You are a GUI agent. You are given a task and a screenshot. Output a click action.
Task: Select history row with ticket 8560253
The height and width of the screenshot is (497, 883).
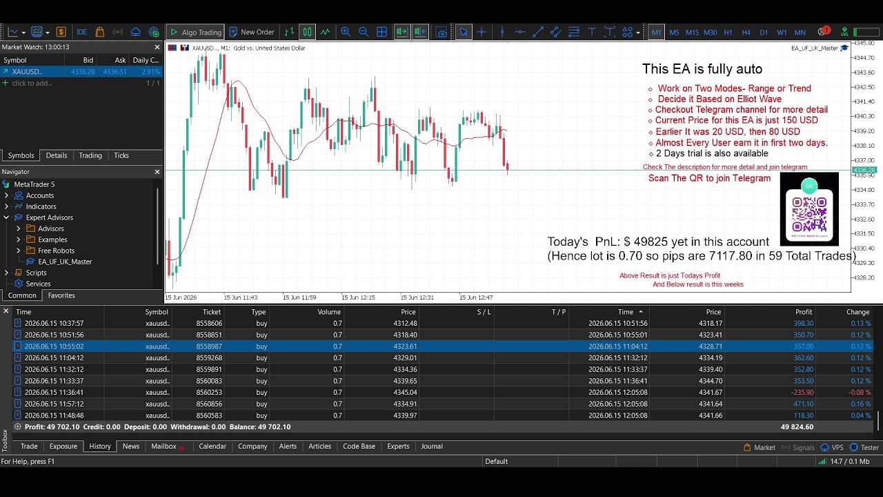444,392
